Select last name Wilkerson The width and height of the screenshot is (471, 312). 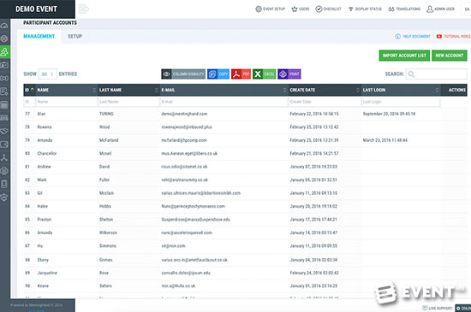click(108, 233)
